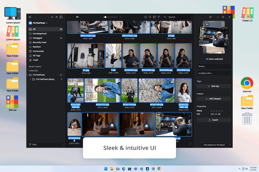Click the lightning bolt action icon
Viewport: 259px width, 172px height.
coord(150,17)
